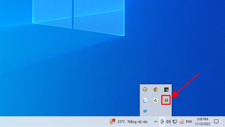Image resolution: width=225 pixels, height=127 pixels.
Task: Click the "Nắng rải rác" weather text
Action: point(138,122)
